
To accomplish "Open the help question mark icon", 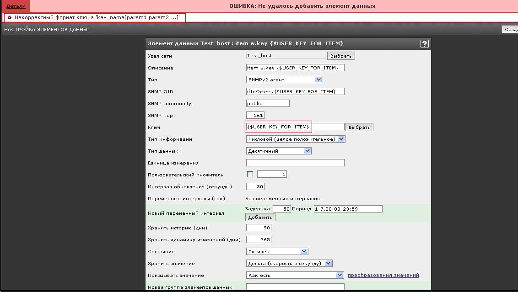I will click(x=424, y=43).
